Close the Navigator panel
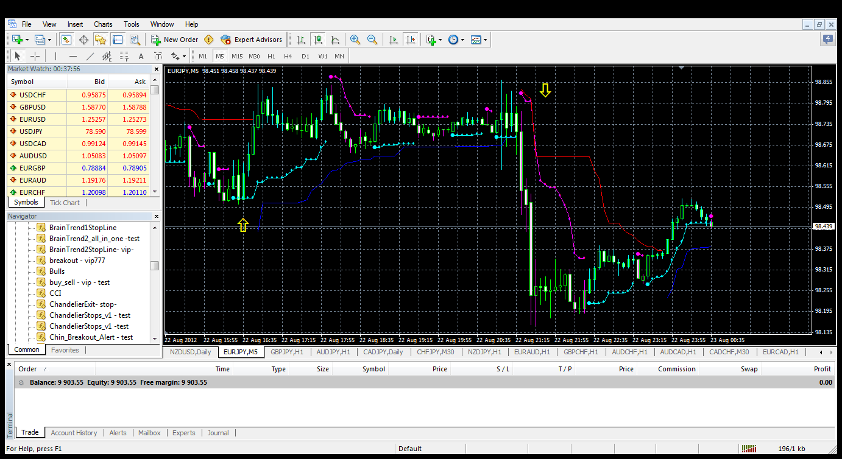The width and height of the screenshot is (842, 459). pos(156,216)
